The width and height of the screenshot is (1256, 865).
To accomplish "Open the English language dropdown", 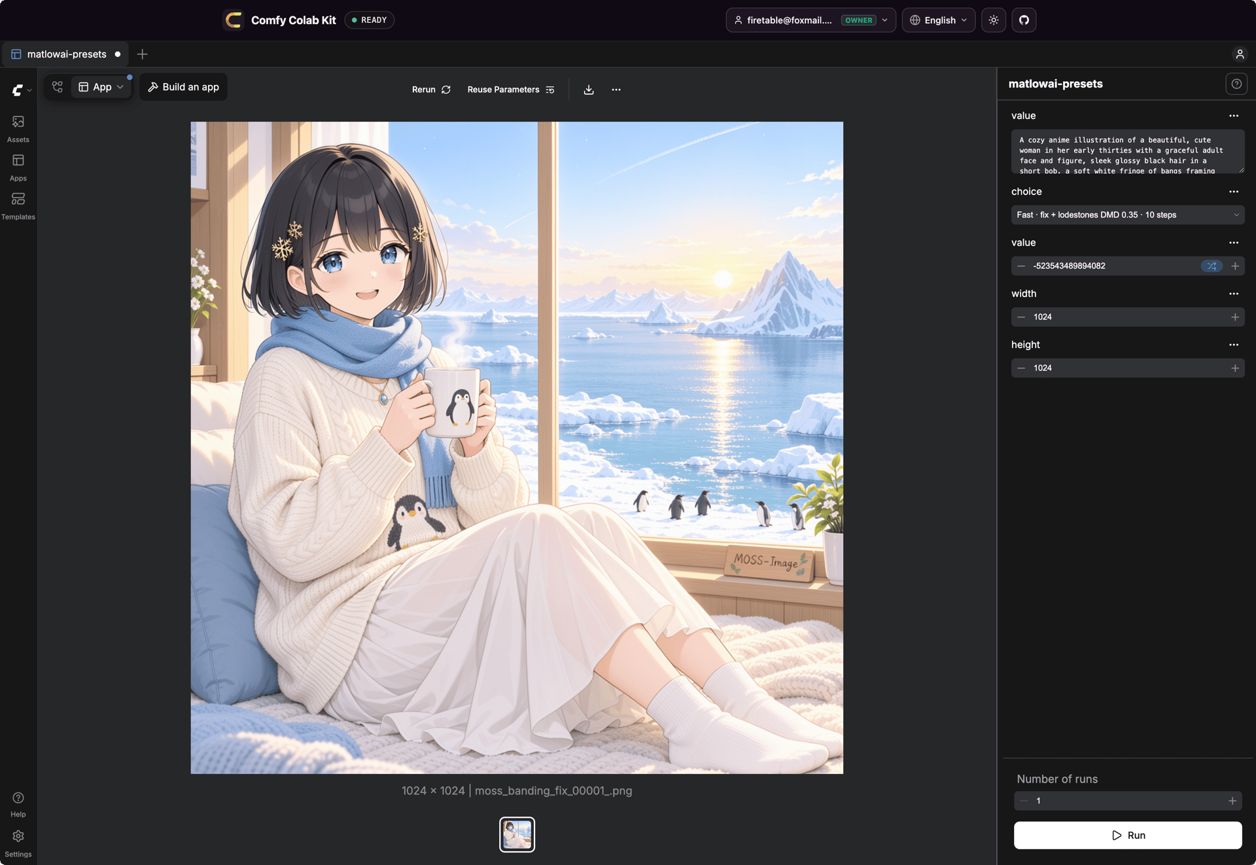I will [x=939, y=20].
